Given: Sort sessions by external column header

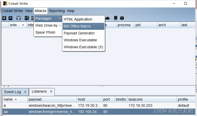Looking at the screenshot, I should click(18, 25).
